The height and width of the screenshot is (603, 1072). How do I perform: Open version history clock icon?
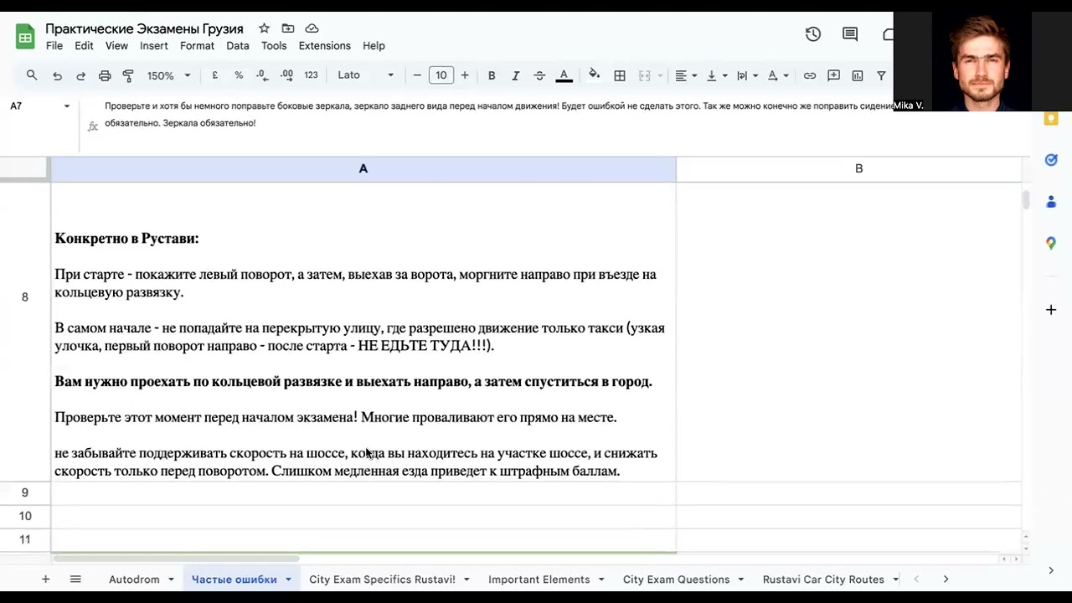pyautogui.click(x=812, y=34)
